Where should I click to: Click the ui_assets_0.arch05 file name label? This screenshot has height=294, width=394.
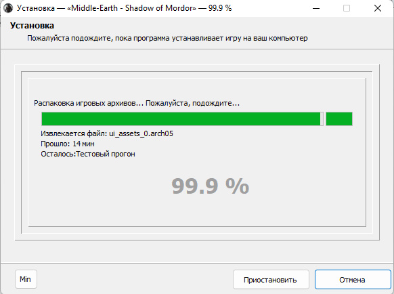tap(141, 133)
